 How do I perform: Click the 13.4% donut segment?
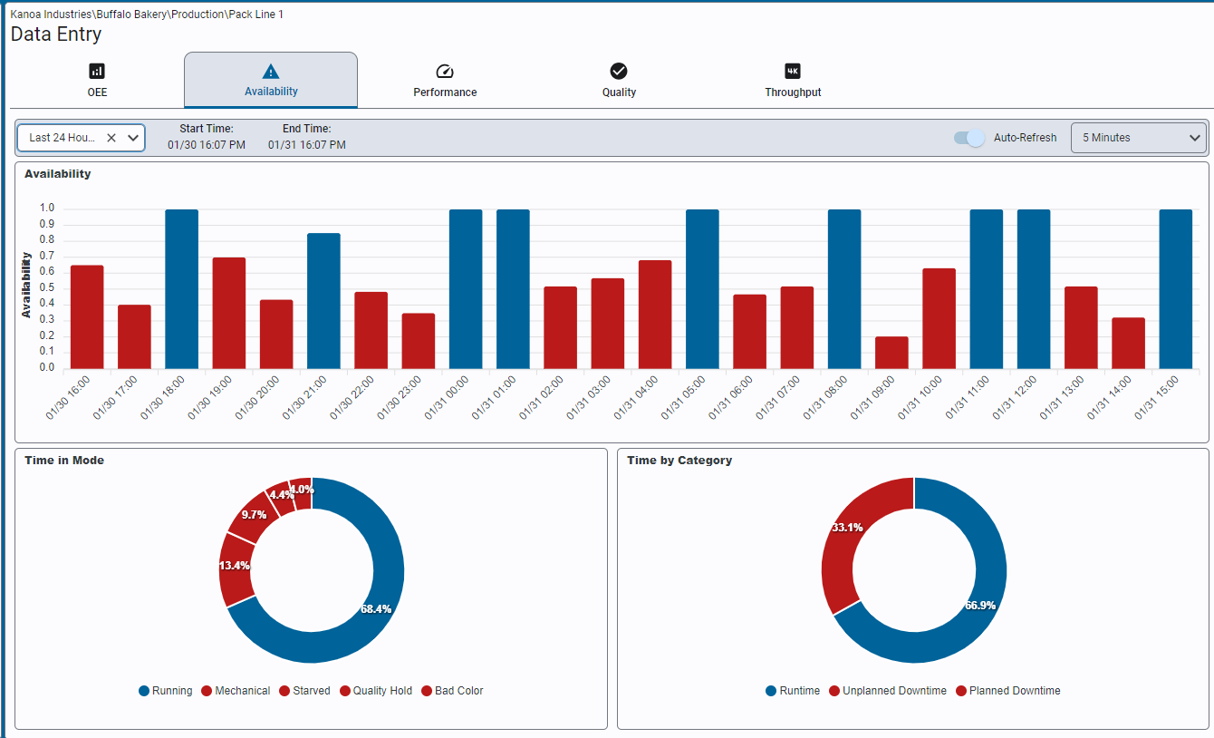coord(235,566)
